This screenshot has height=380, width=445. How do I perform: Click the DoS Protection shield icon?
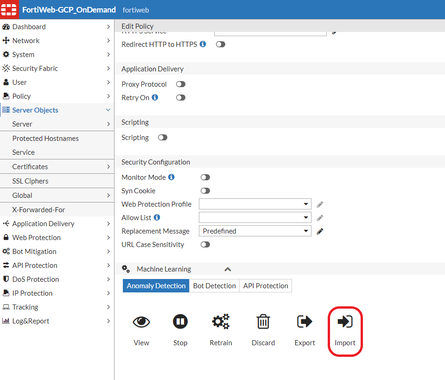6,279
